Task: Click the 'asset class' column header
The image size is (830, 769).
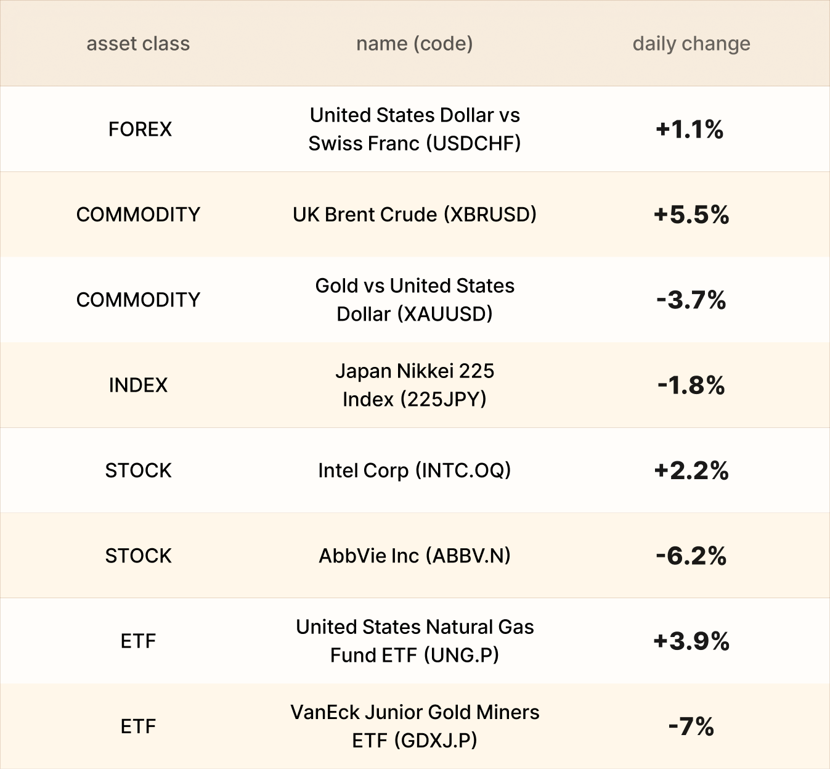Action: click(138, 44)
